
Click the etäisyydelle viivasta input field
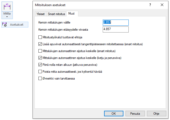(x=115, y=29)
